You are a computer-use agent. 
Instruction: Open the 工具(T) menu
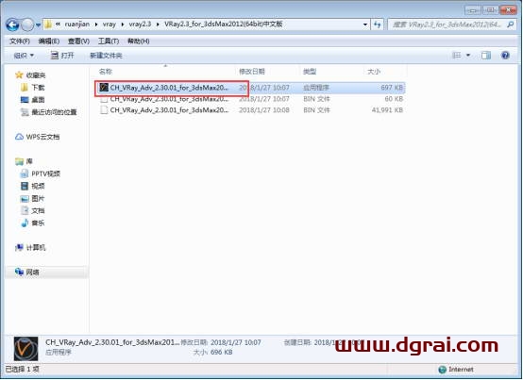tap(109, 41)
